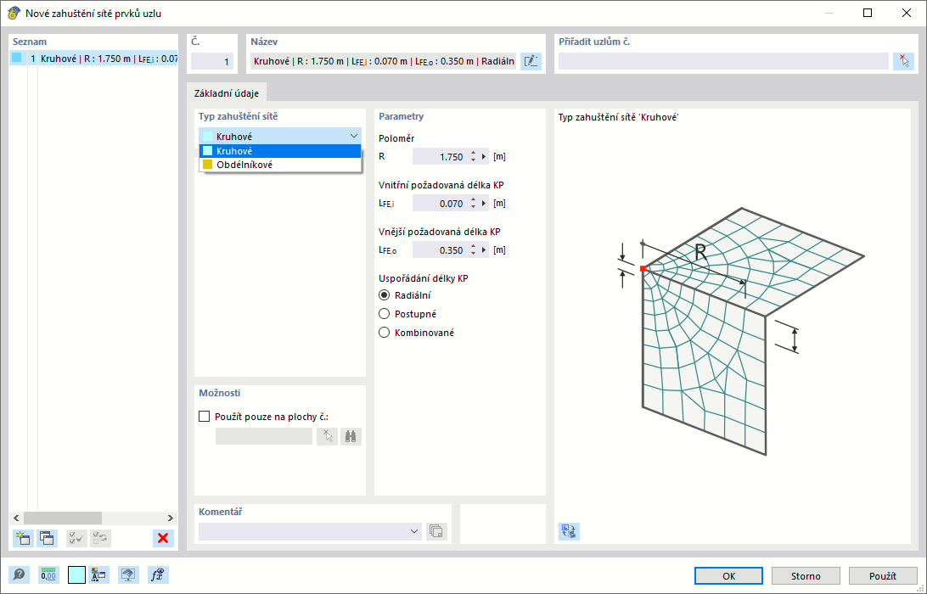Viewport: 927px width, 594px height.
Task: Click the spinner arrows of LFE,o field
Action: (473, 250)
